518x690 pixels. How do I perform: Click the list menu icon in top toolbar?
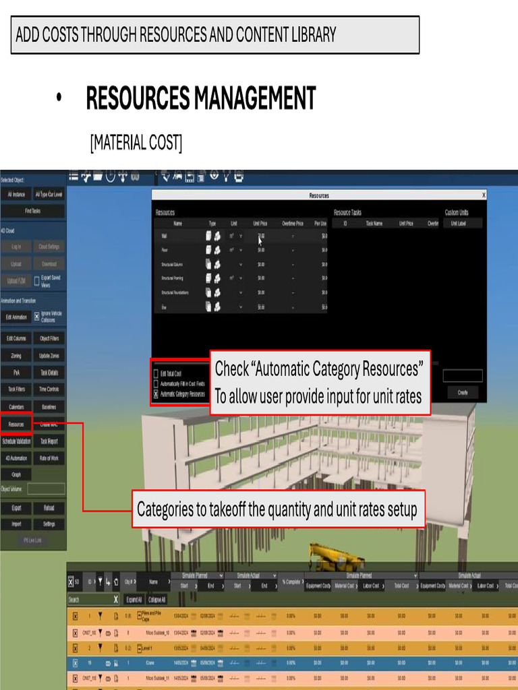click(74, 177)
